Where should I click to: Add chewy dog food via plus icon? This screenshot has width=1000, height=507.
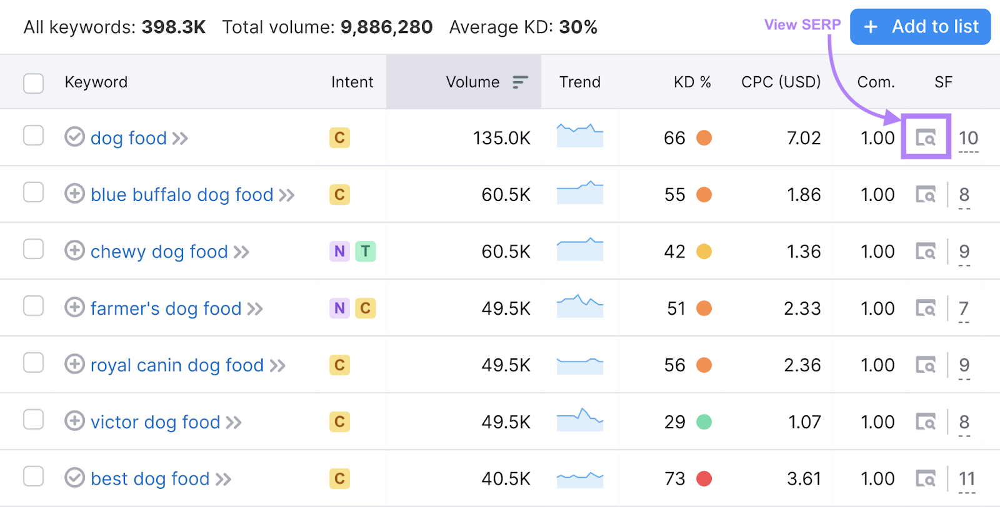(74, 251)
